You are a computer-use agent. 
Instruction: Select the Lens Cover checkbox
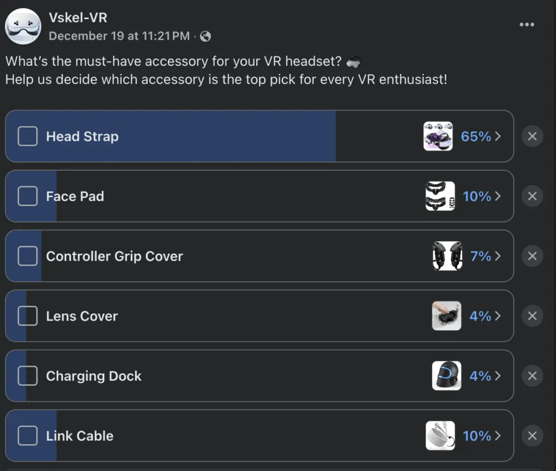tap(28, 316)
